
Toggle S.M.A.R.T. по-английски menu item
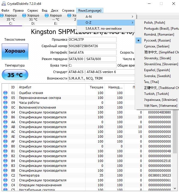pyautogui.click(x=106, y=29)
